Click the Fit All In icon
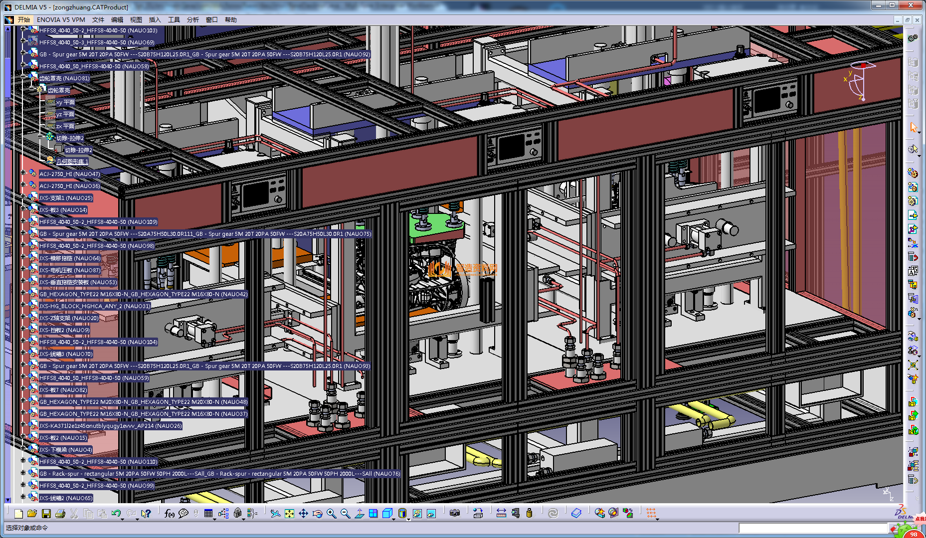 289,514
